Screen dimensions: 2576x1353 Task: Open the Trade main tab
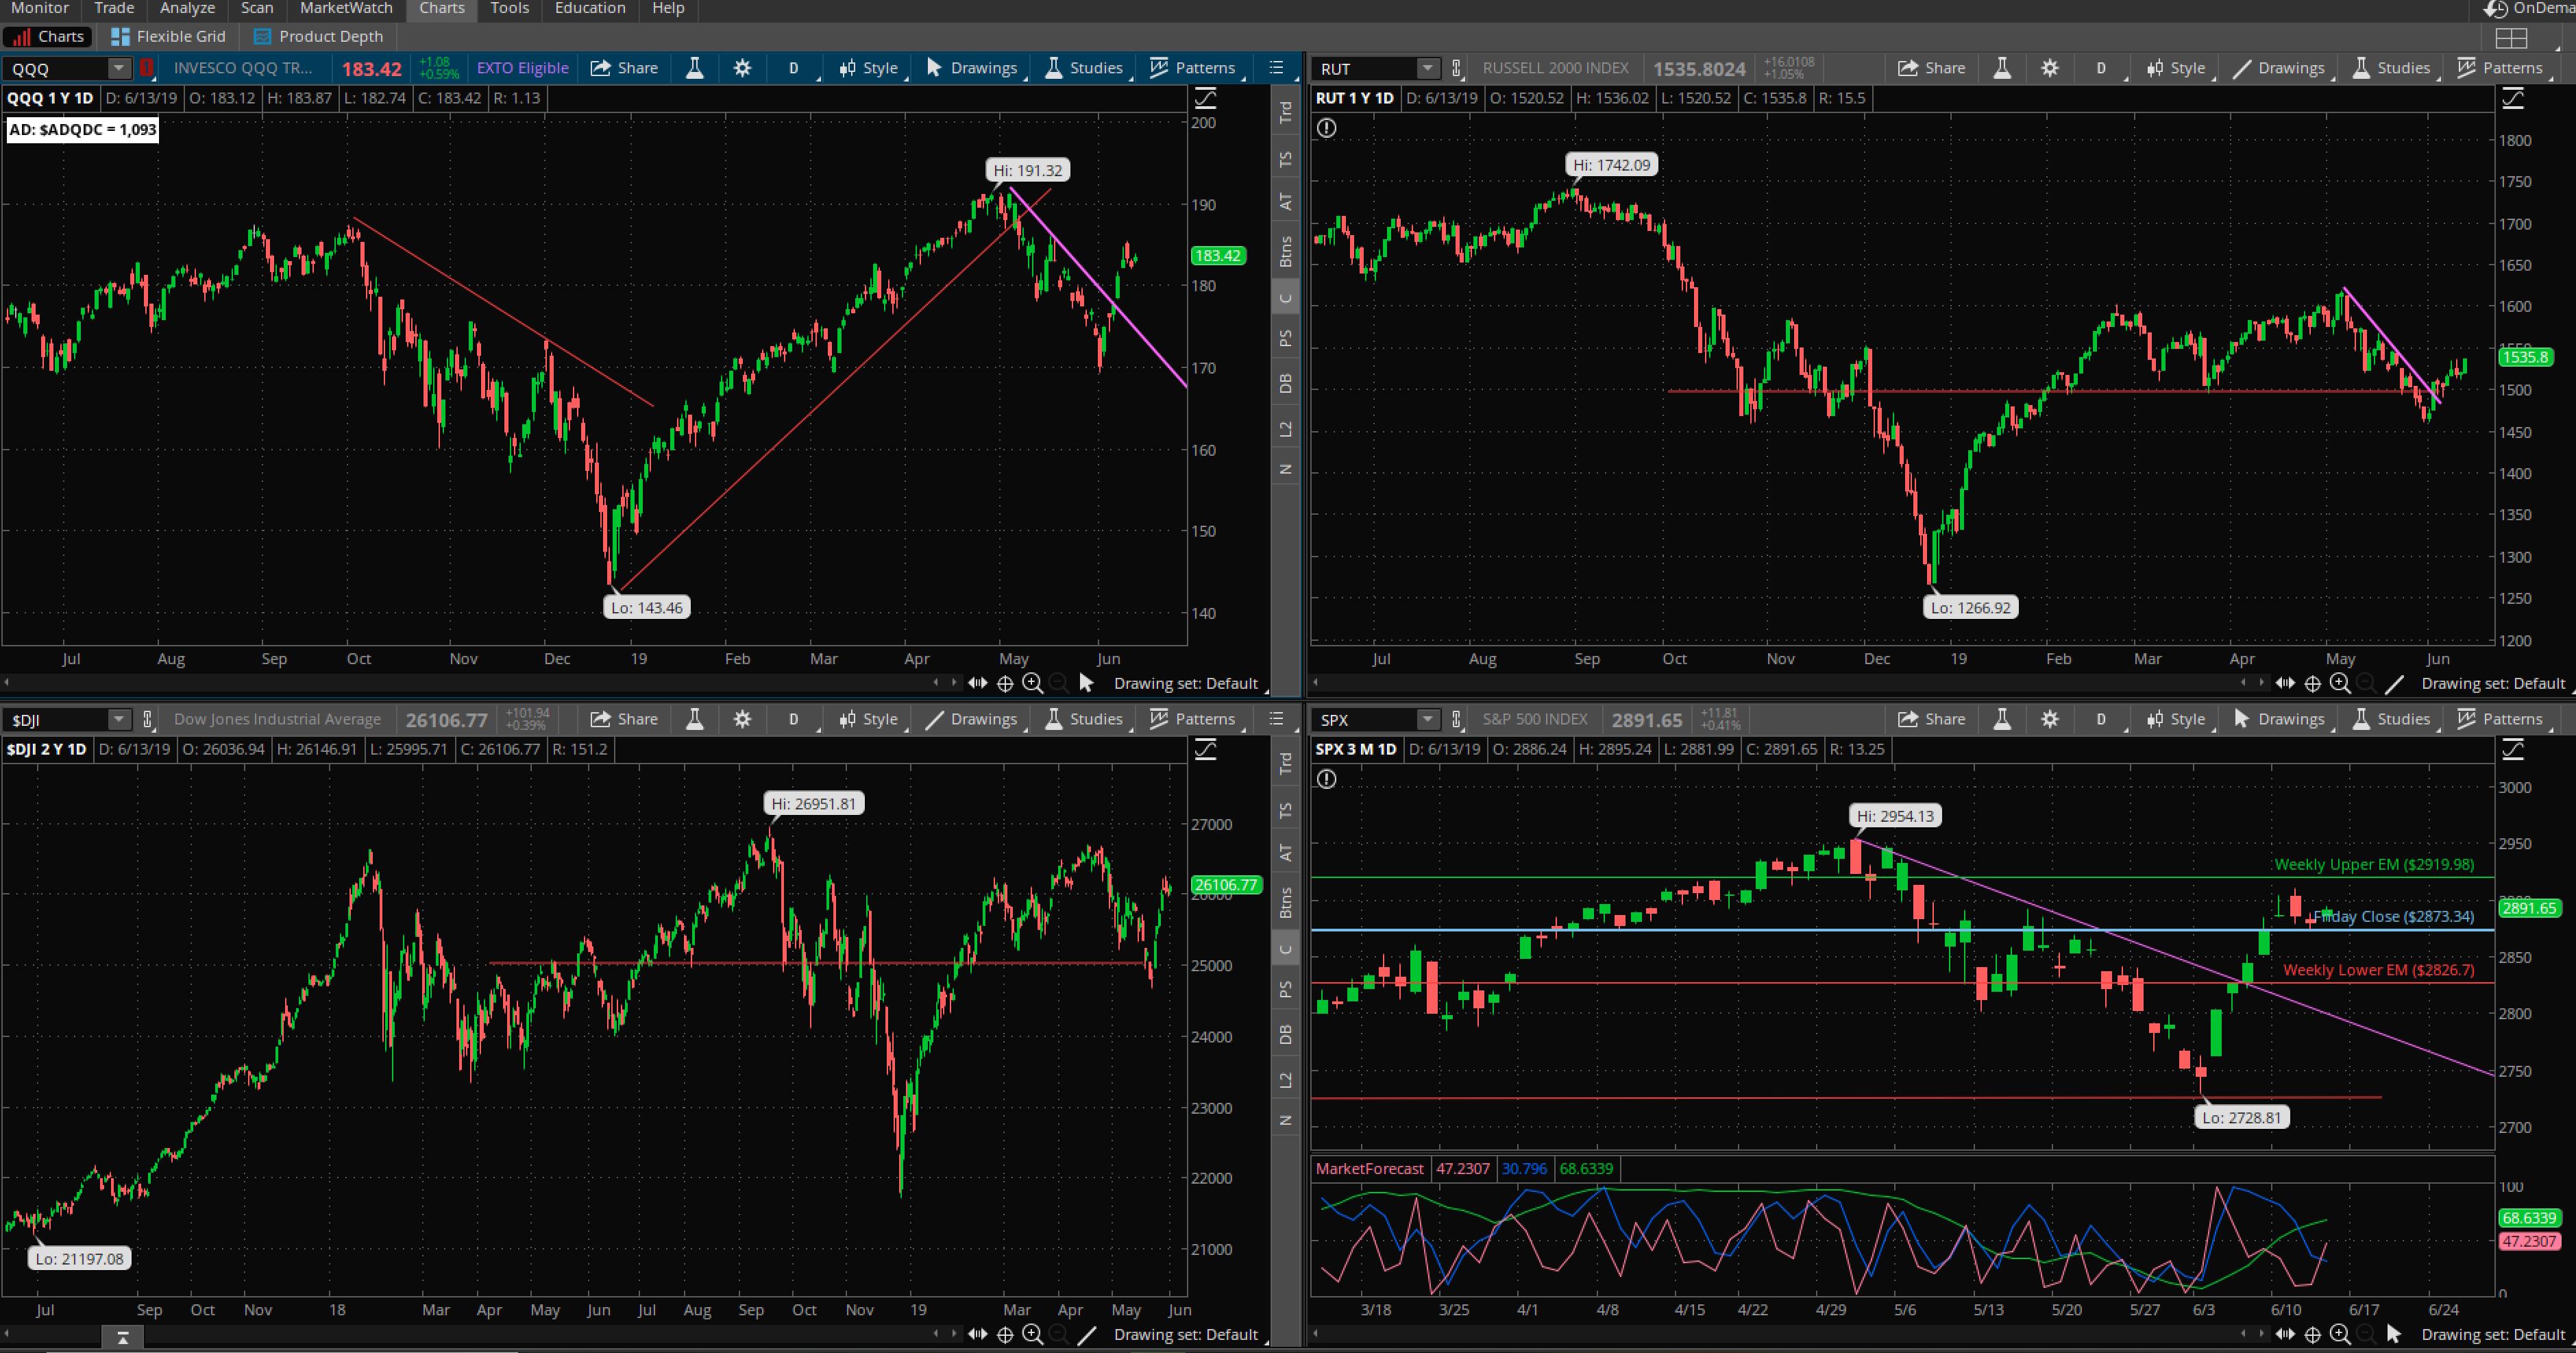[x=114, y=9]
